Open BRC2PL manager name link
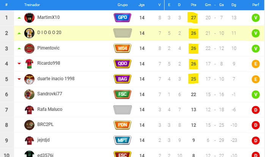 point(45,124)
